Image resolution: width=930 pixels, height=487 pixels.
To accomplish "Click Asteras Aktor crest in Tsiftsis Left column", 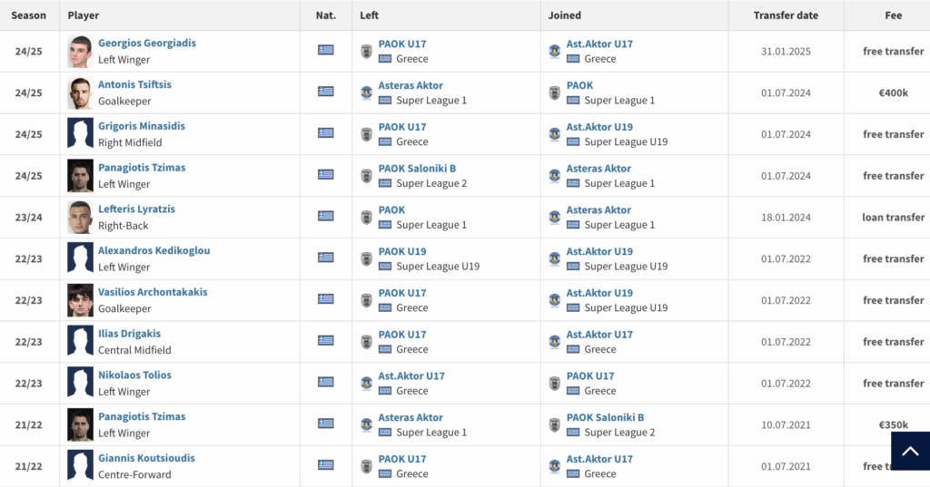I will pyautogui.click(x=366, y=93).
